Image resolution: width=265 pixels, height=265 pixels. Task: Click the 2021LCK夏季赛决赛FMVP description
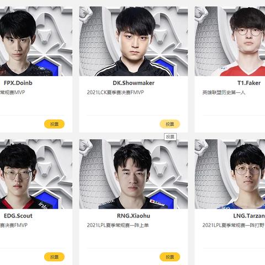[x=115, y=92]
